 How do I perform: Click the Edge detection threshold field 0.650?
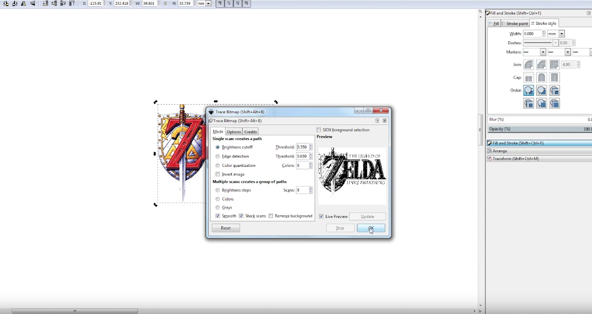coord(302,157)
